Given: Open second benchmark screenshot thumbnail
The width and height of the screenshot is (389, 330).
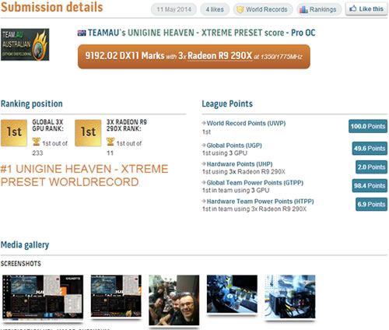Looking at the screenshot, I should tap(116, 296).
